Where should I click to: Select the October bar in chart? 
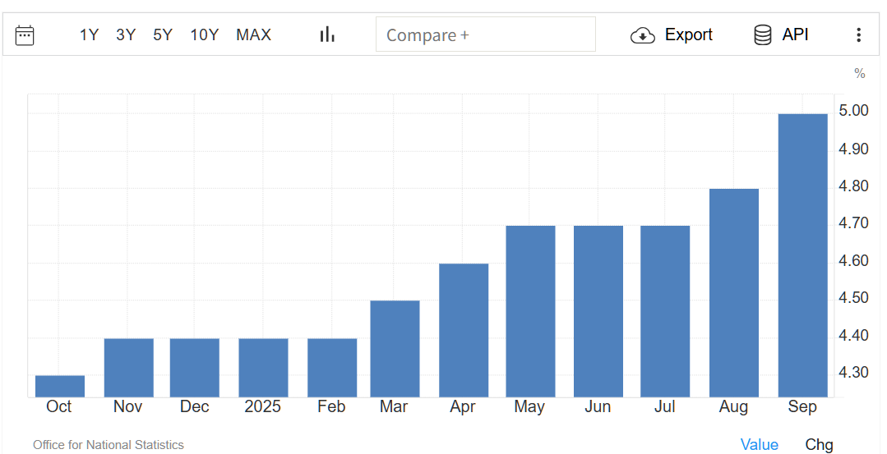(x=59, y=387)
